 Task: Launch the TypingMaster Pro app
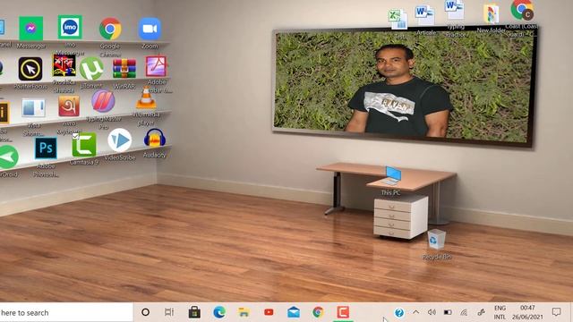103,101
